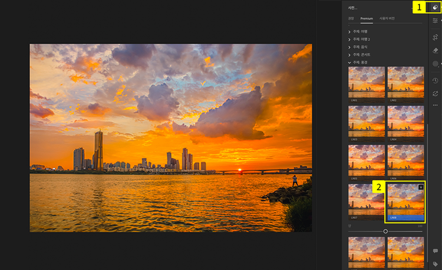Click the preset amount slider handle
This screenshot has height=270, width=442.
(x=385, y=231)
